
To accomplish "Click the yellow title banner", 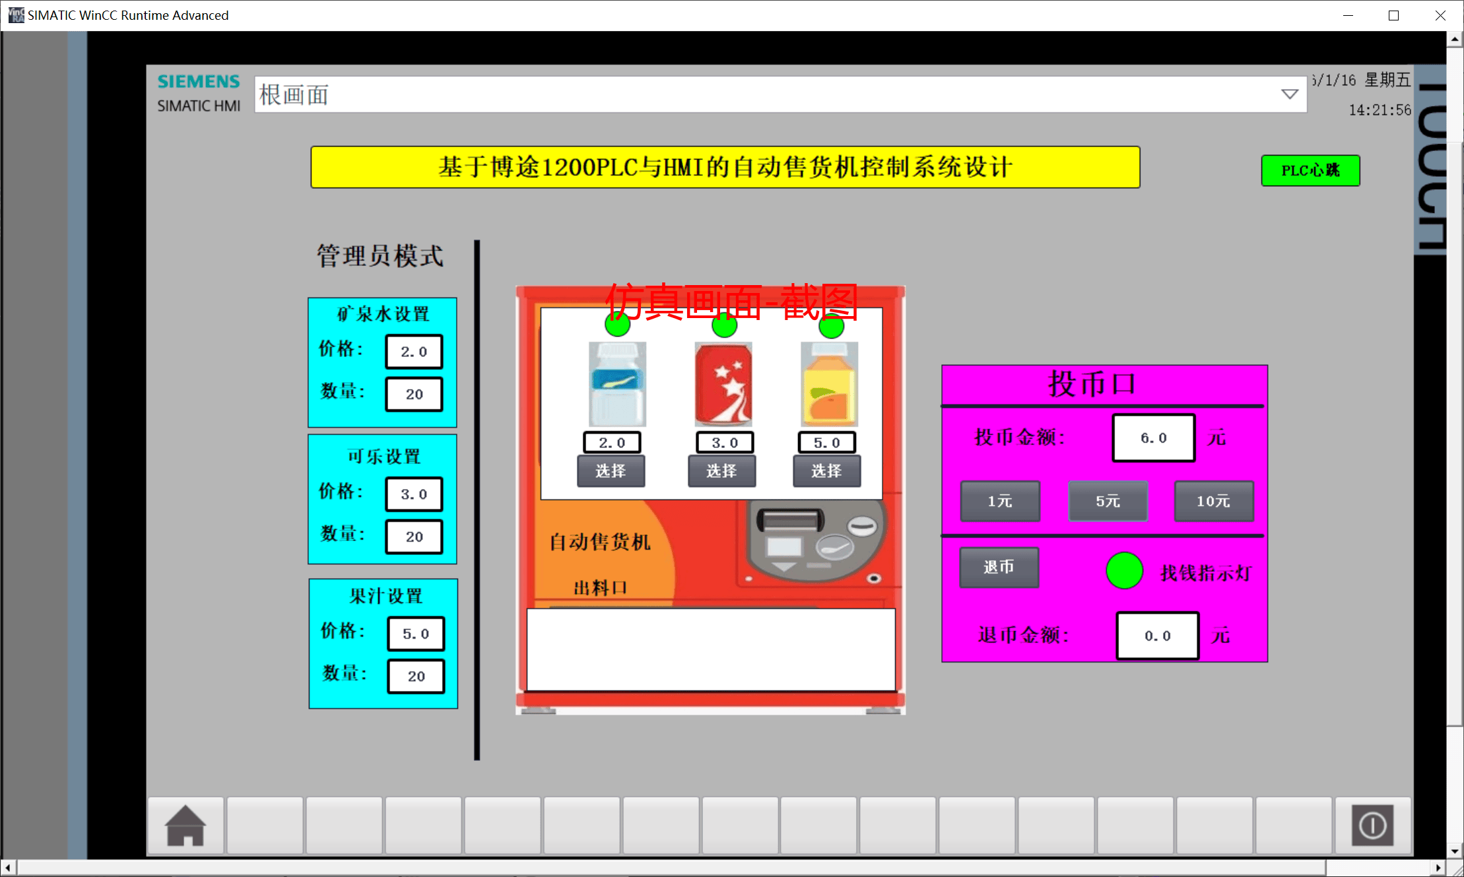I will coord(725,167).
